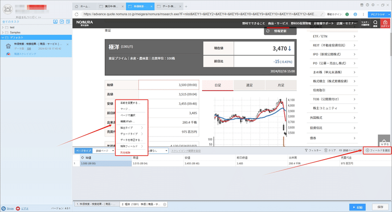Click the Skype icon in status bar
This screenshot has height=212, width=392.
3,209
